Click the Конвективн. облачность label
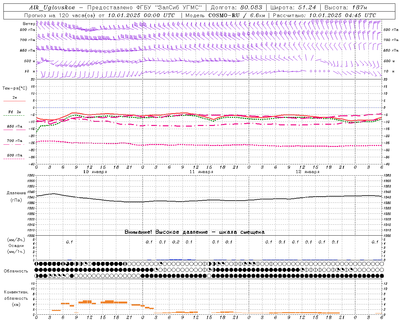 (16, 295)
